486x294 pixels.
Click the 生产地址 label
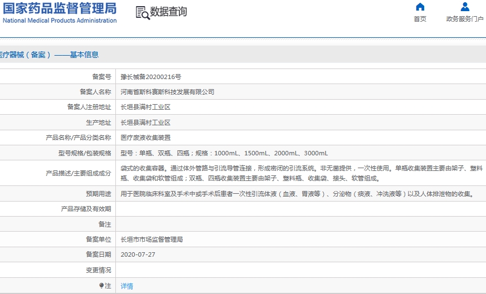[99, 122]
